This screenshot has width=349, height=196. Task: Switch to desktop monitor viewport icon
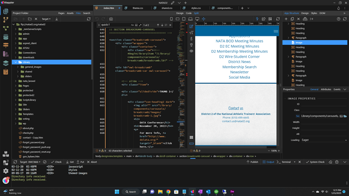[197, 19]
